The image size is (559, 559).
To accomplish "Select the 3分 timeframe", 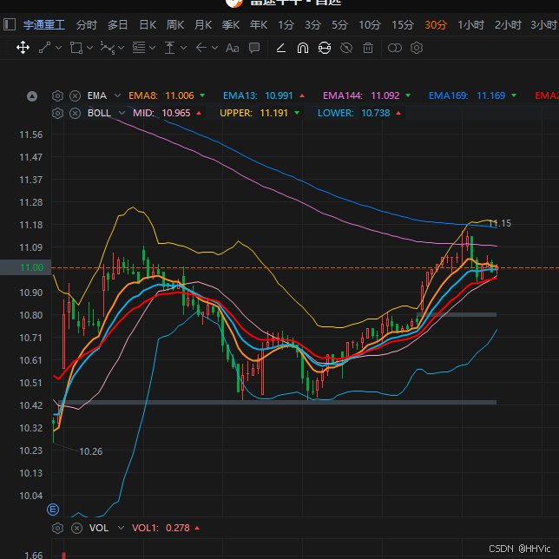I will pyautogui.click(x=312, y=25).
